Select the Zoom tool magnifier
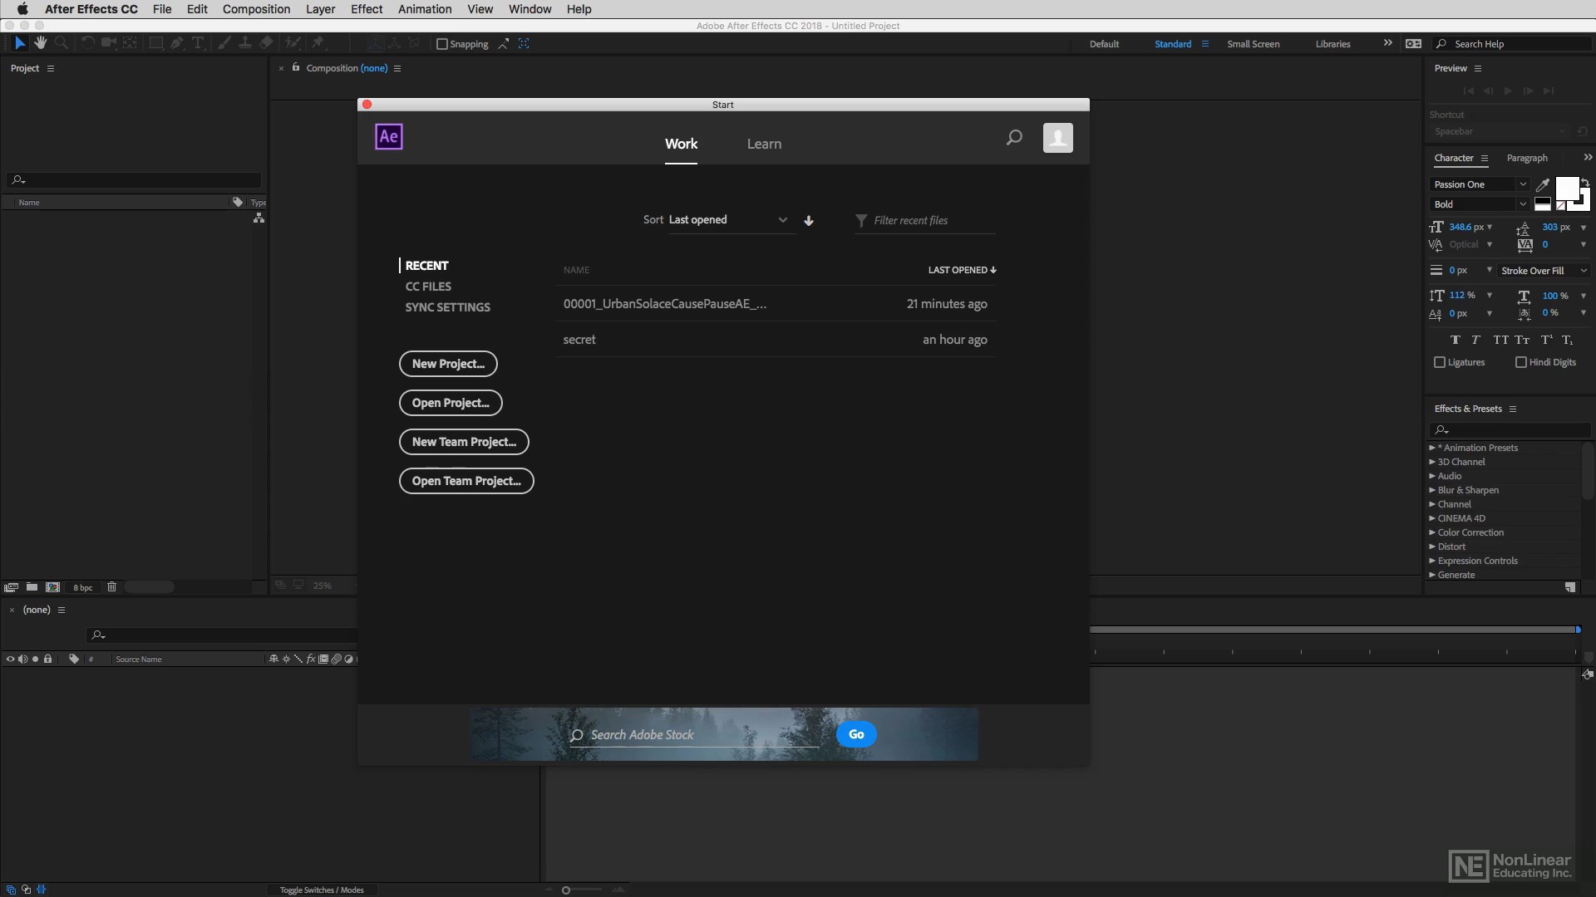Screen dimensions: 1596x897 click(61, 43)
